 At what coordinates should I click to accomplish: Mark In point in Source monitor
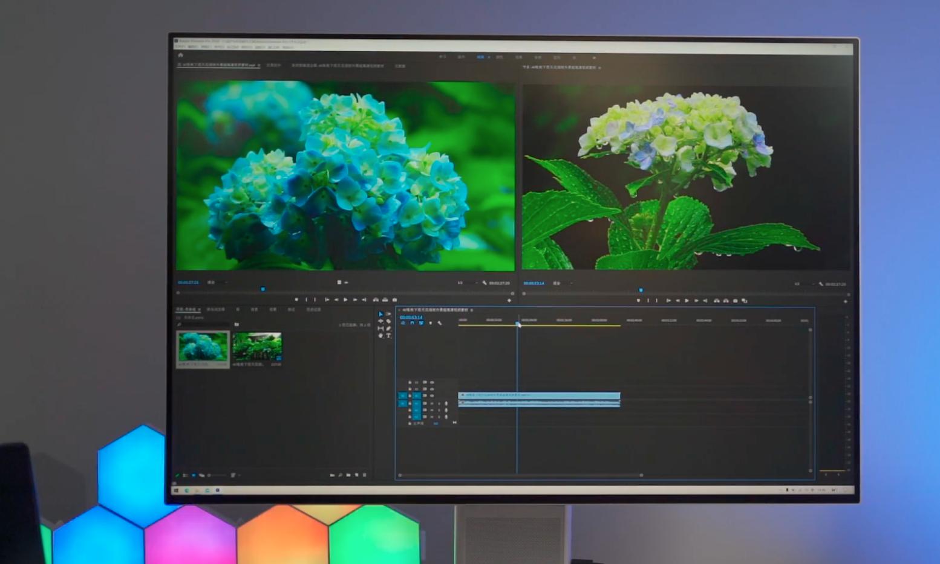[307, 300]
